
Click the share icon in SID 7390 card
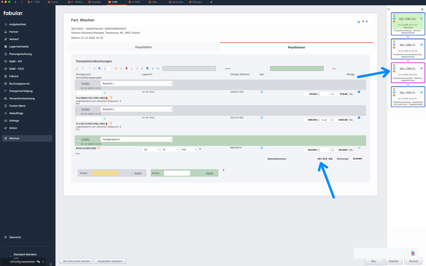tap(394, 69)
